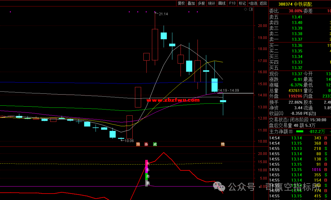Click the 现价 13.37 value
This screenshot has height=200, width=331.
[x=297, y=74]
